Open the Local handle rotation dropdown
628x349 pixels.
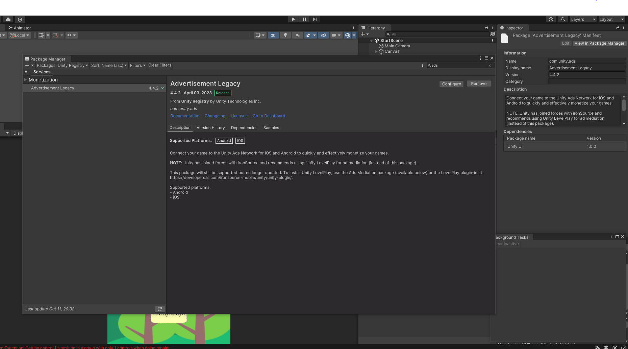coord(20,35)
